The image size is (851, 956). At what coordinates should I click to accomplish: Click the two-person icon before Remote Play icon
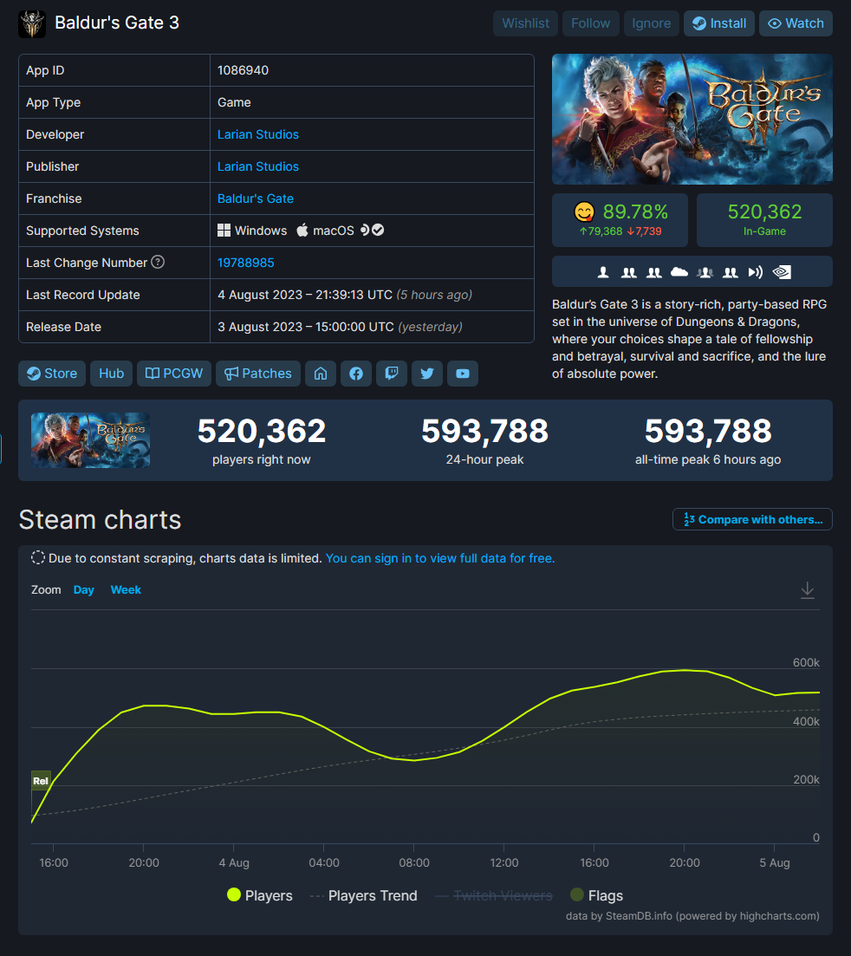coord(731,272)
